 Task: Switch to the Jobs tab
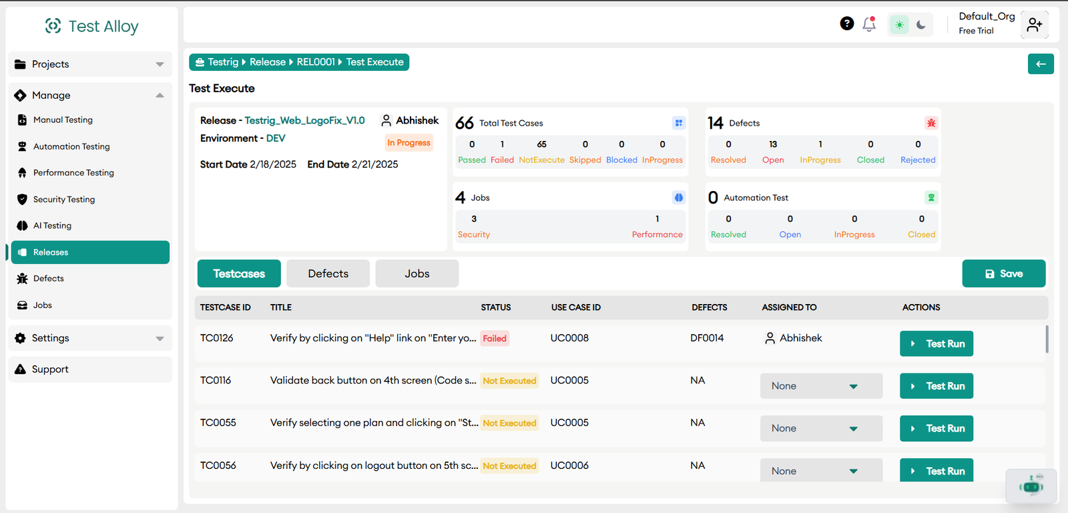(x=417, y=274)
